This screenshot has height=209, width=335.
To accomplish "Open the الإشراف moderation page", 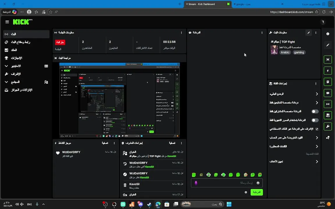I will click(x=26, y=74).
